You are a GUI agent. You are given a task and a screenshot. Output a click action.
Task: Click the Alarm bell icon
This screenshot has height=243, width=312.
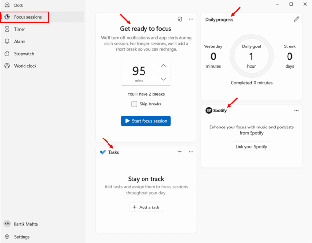(7, 41)
